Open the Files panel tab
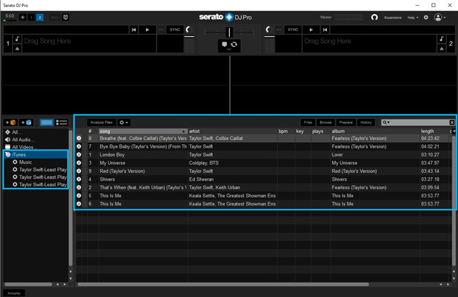This screenshot has height=297, width=458. coord(308,122)
